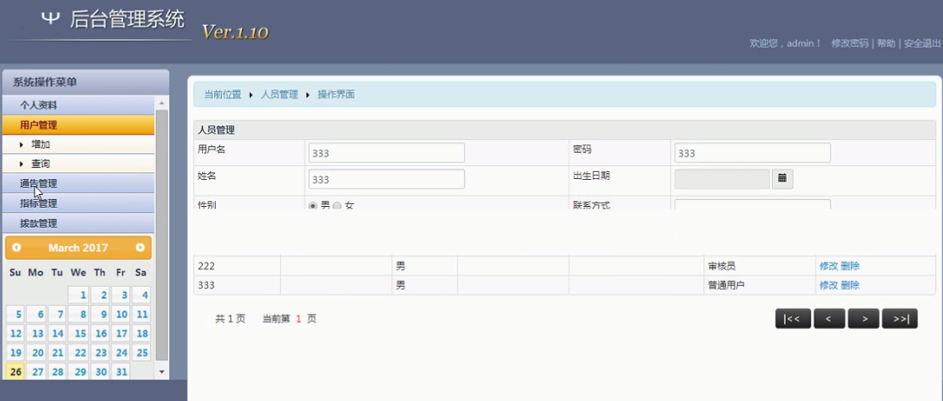
Task: Click the 密码 input field
Action: tap(752, 153)
